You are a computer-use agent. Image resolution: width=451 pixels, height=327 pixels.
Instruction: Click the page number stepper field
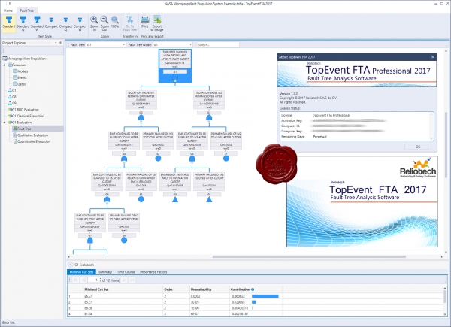point(95,280)
